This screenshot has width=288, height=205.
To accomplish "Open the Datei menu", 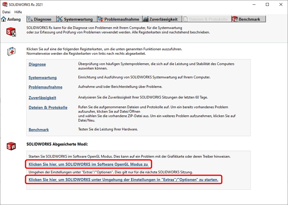I will 6,12.
